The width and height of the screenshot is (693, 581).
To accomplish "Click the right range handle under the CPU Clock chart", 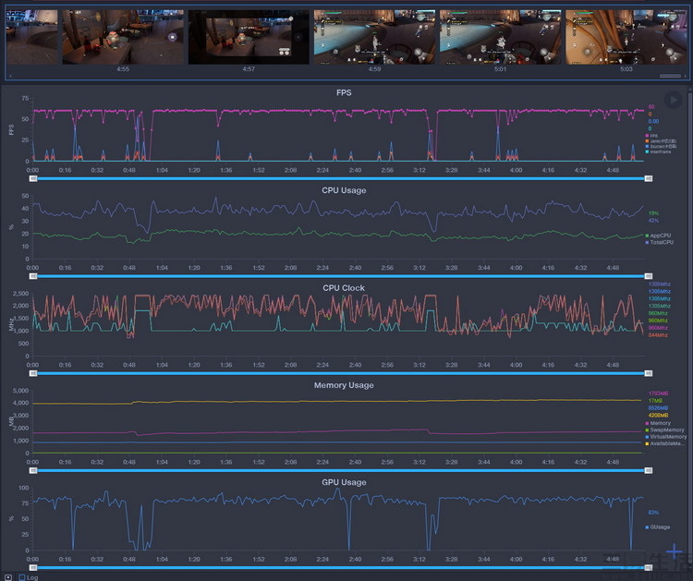I will tap(649, 373).
